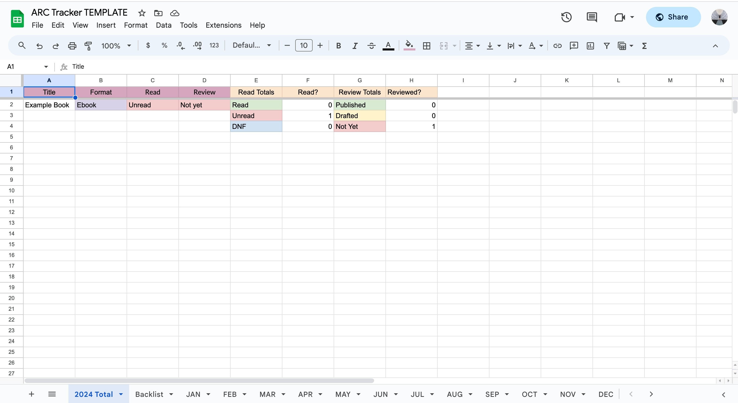Expand the zoom level dropdown

129,46
